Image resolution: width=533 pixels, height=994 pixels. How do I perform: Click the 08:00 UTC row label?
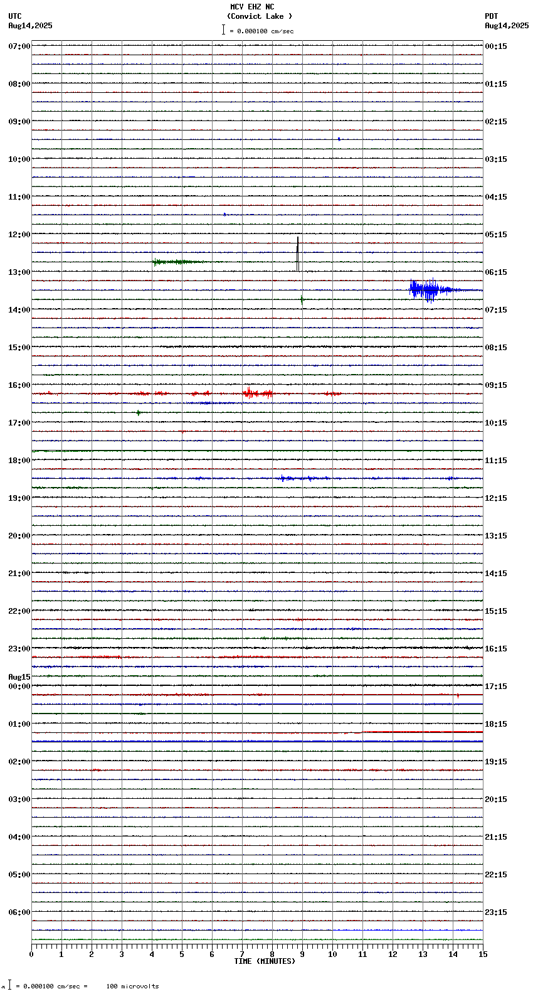coord(19,84)
